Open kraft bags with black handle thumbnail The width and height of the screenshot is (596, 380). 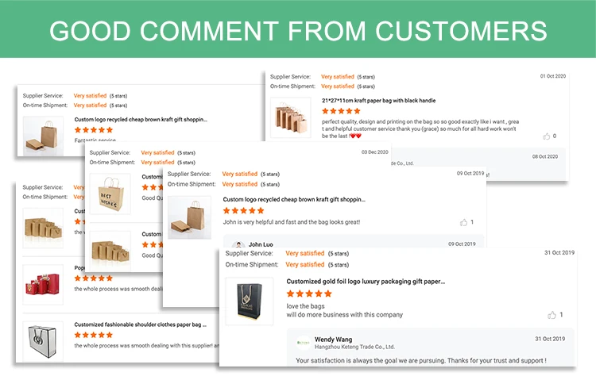[x=290, y=117]
